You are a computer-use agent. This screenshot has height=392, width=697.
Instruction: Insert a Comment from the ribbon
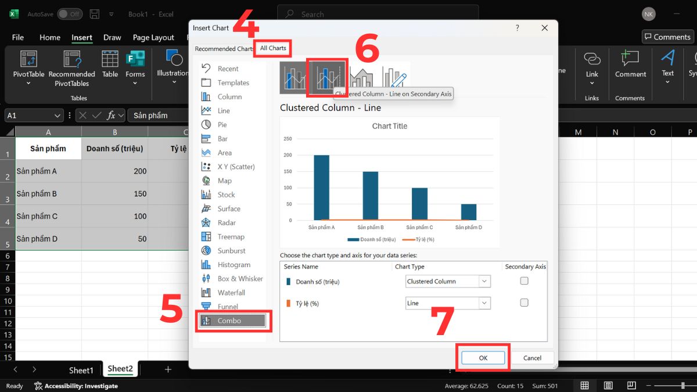630,64
